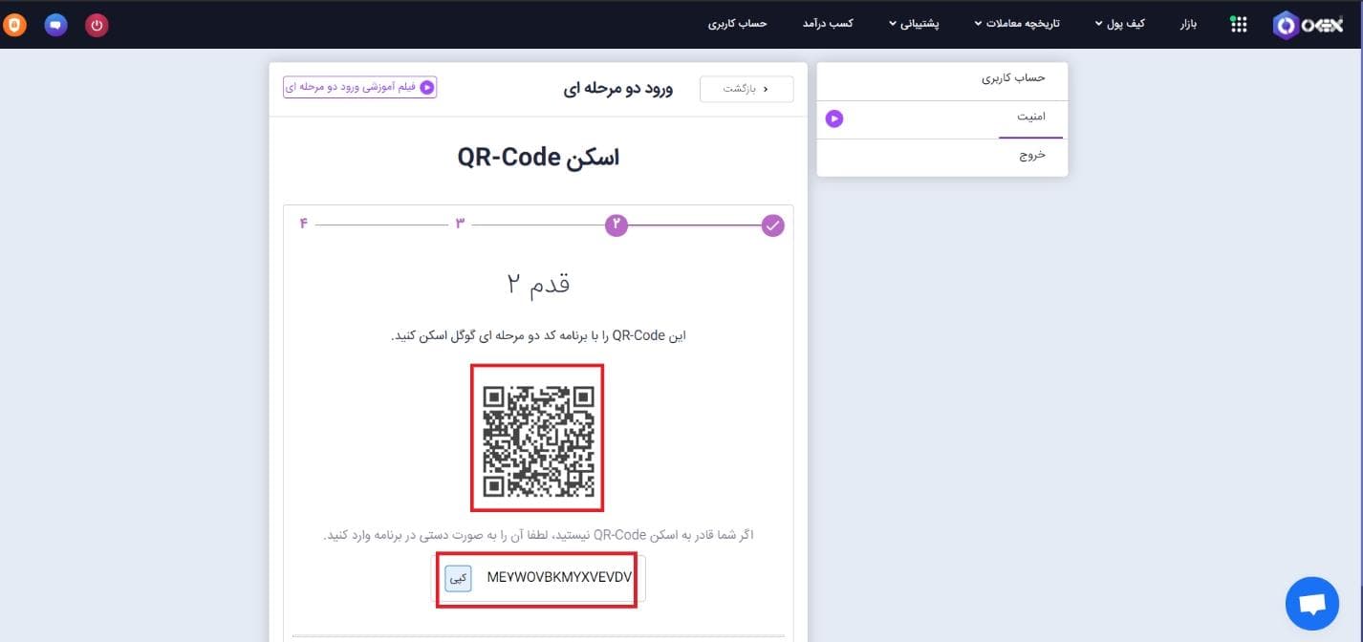Click the اسکن QR-Code title
This screenshot has height=642, width=1363.
pyautogui.click(x=538, y=158)
